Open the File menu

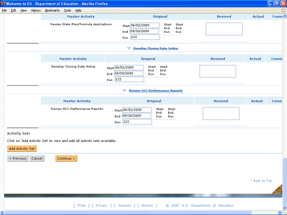coord(4,10)
